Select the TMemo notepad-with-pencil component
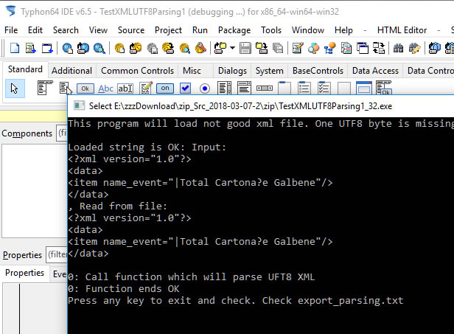This screenshot has height=334, width=454. click(x=146, y=88)
